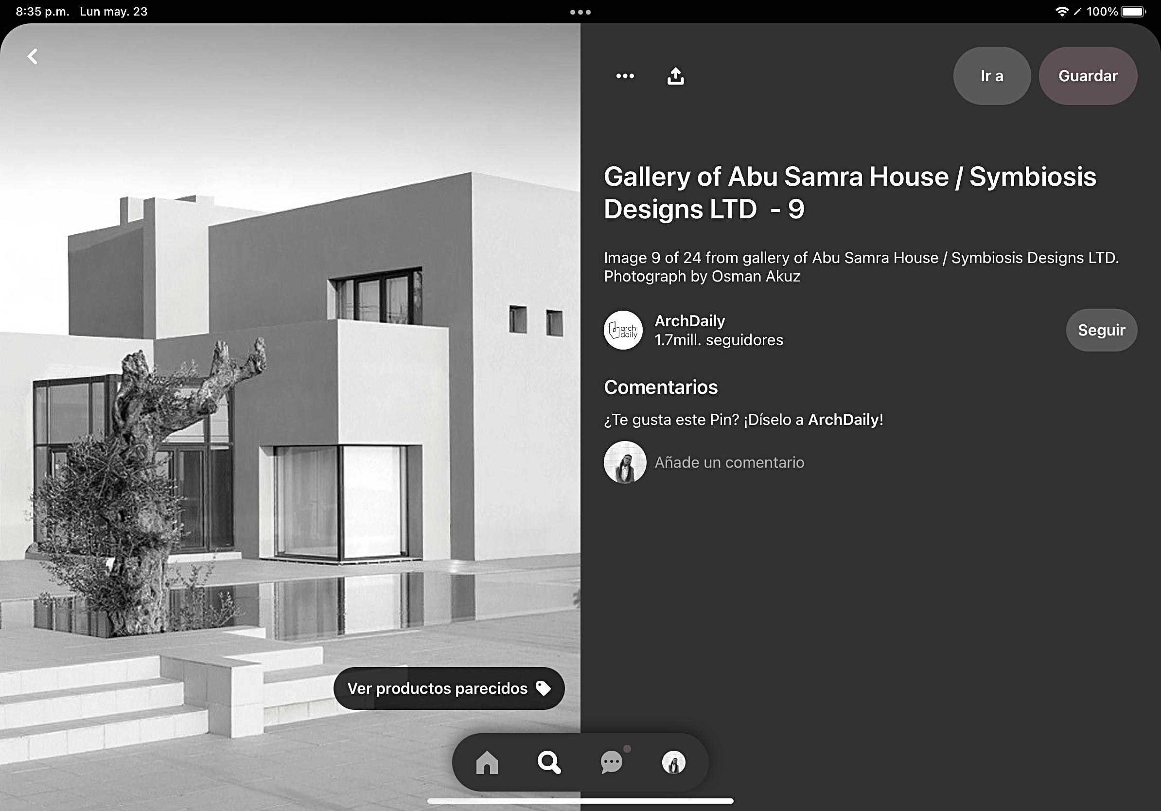The image size is (1161, 811).
Task: Follow ArchDaily with Seguir button
Action: click(1102, 330)
